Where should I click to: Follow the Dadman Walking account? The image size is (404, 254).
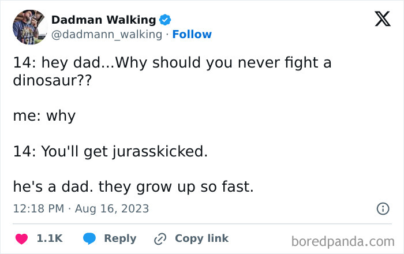(x=192, y=35)
